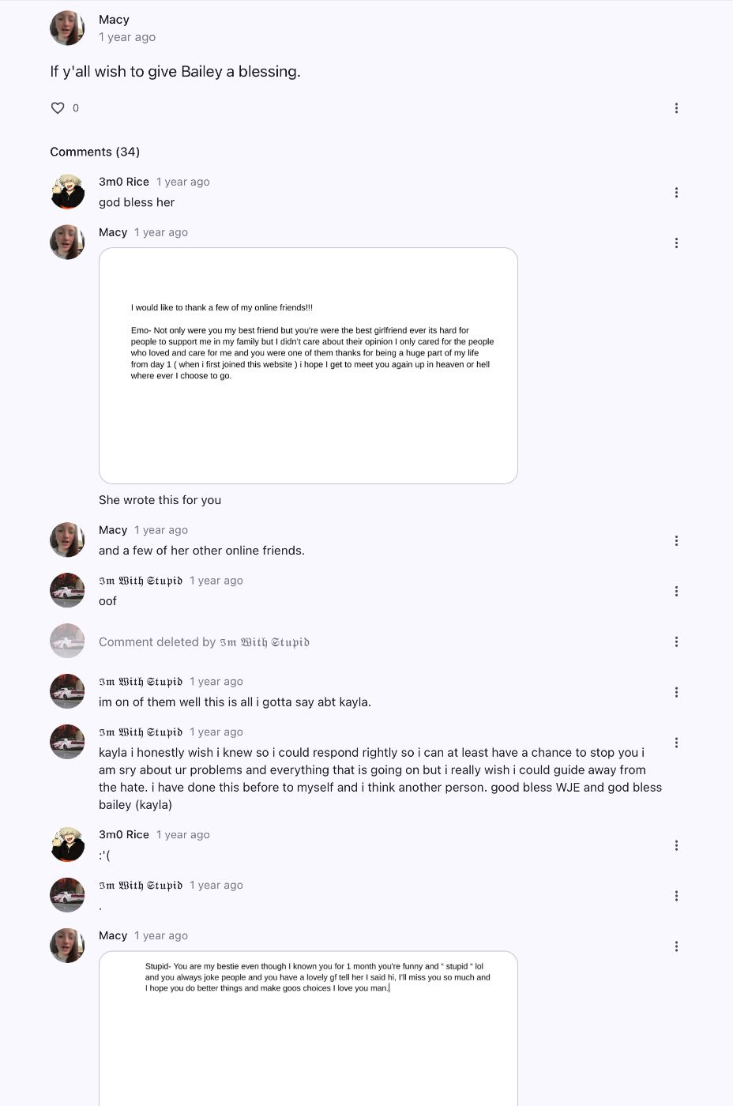
Task: Open options menu for "god bless her" comment
Action: tap(676, 193)
